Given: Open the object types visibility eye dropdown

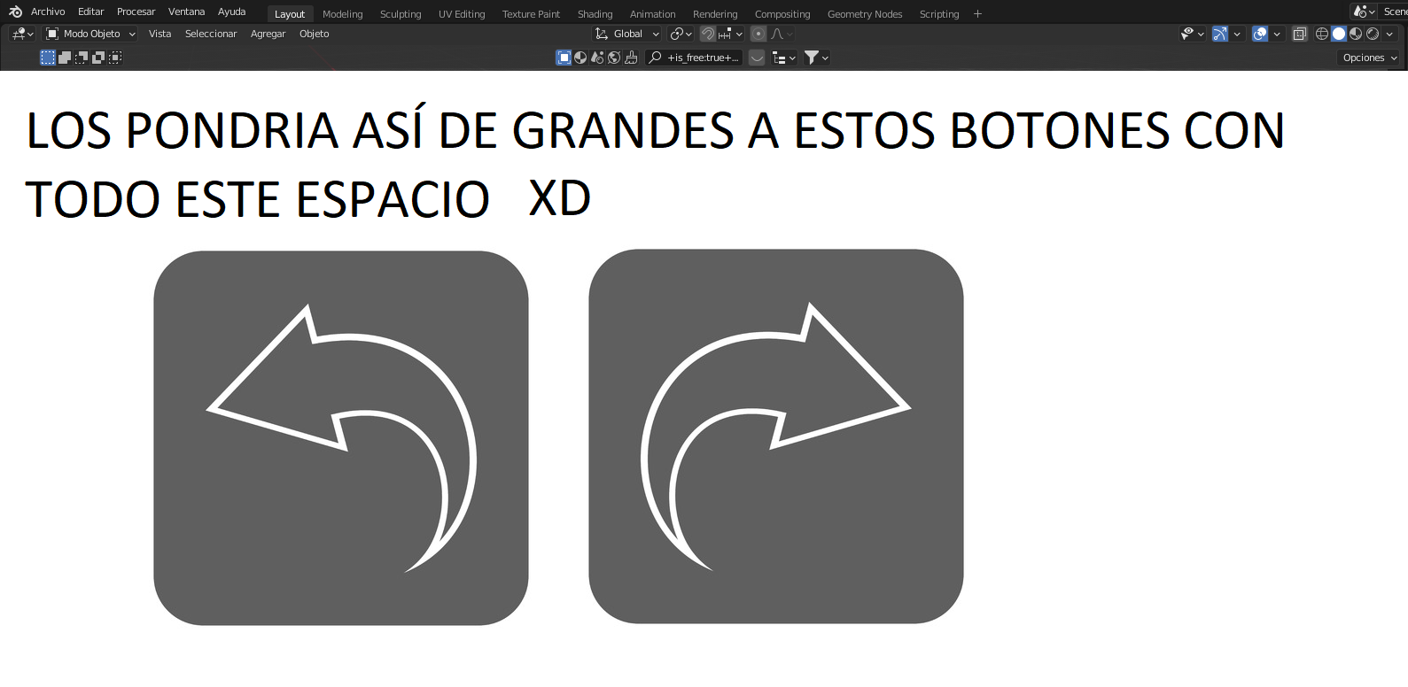Looking at the screenshot, I should (1193, 34).
